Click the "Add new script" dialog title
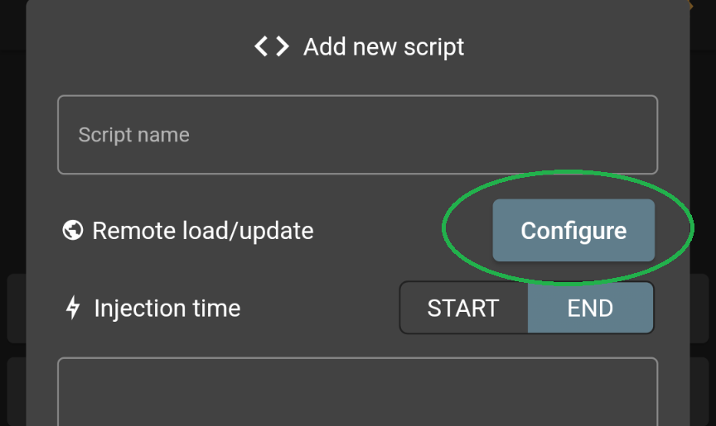716x426 pixels. pos(384,47)
